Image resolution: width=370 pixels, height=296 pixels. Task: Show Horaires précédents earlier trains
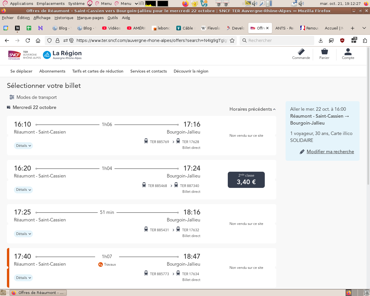[252, 109]
